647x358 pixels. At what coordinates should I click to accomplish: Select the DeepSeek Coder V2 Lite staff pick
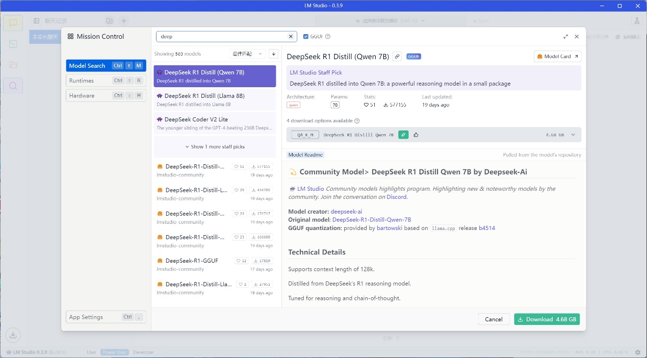click(x=215, y=123)
